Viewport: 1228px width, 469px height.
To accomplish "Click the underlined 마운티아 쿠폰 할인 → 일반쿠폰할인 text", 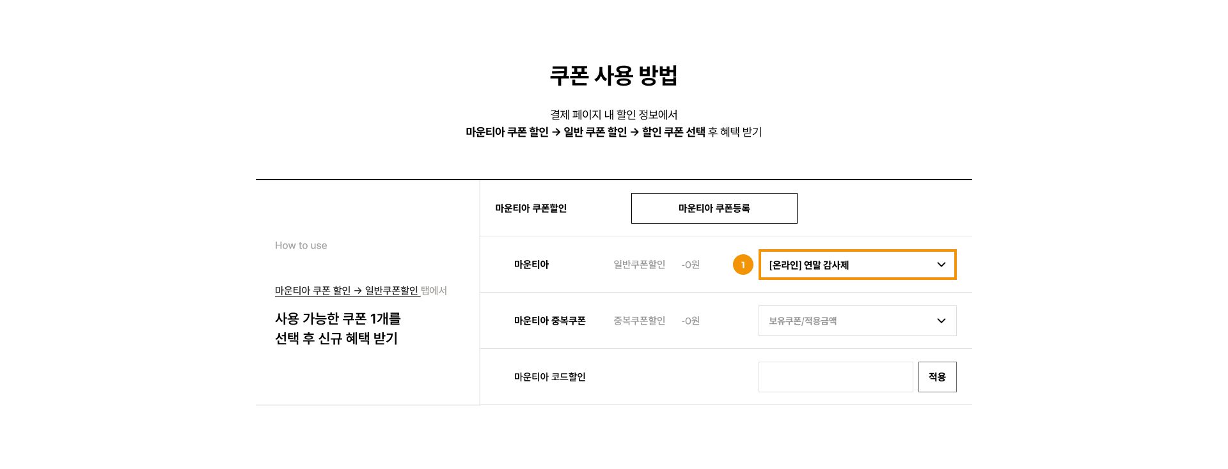I will [347, 291].
